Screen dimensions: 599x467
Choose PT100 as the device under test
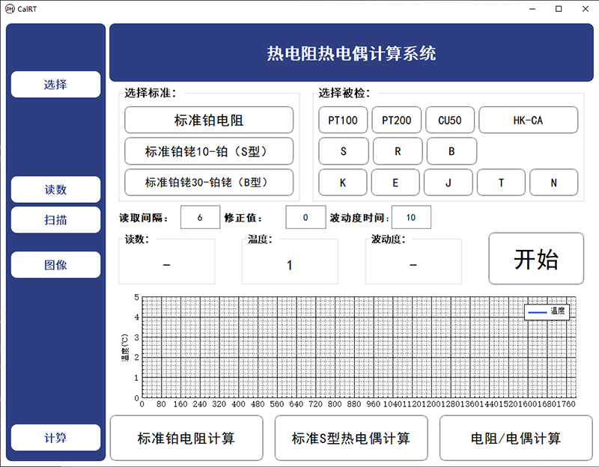click(x=342, y=120)
